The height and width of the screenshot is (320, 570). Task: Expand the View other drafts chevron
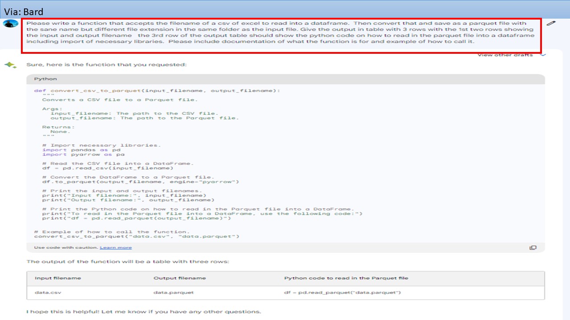click(x=542, y=56)
